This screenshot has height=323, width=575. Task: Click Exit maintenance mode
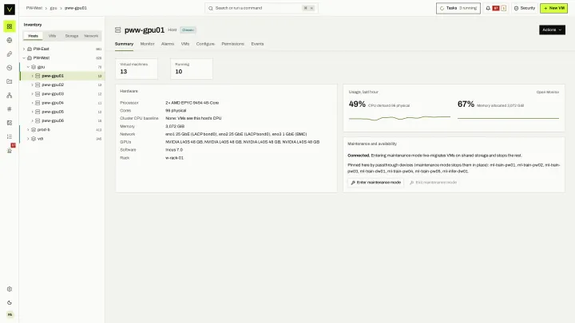pos(433,183)
